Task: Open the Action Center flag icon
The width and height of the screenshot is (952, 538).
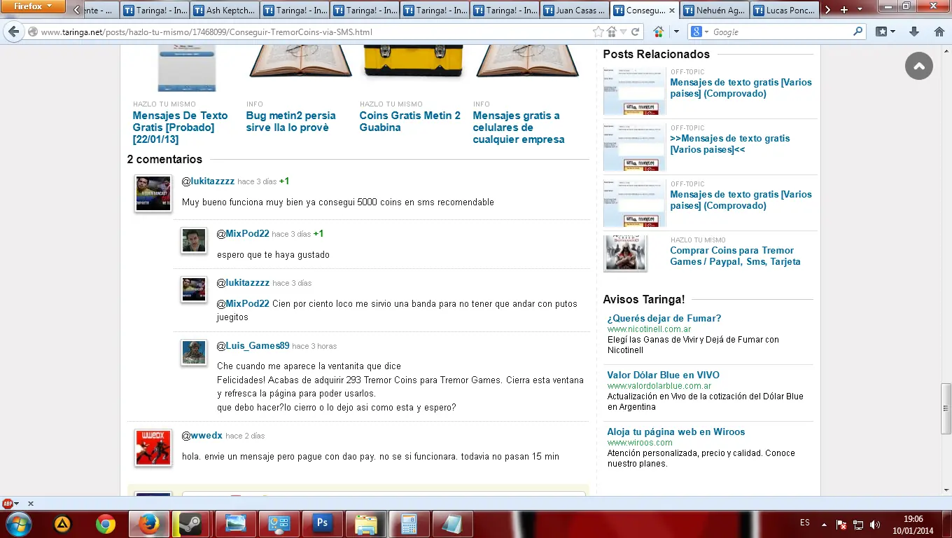Action: (842, 524)
